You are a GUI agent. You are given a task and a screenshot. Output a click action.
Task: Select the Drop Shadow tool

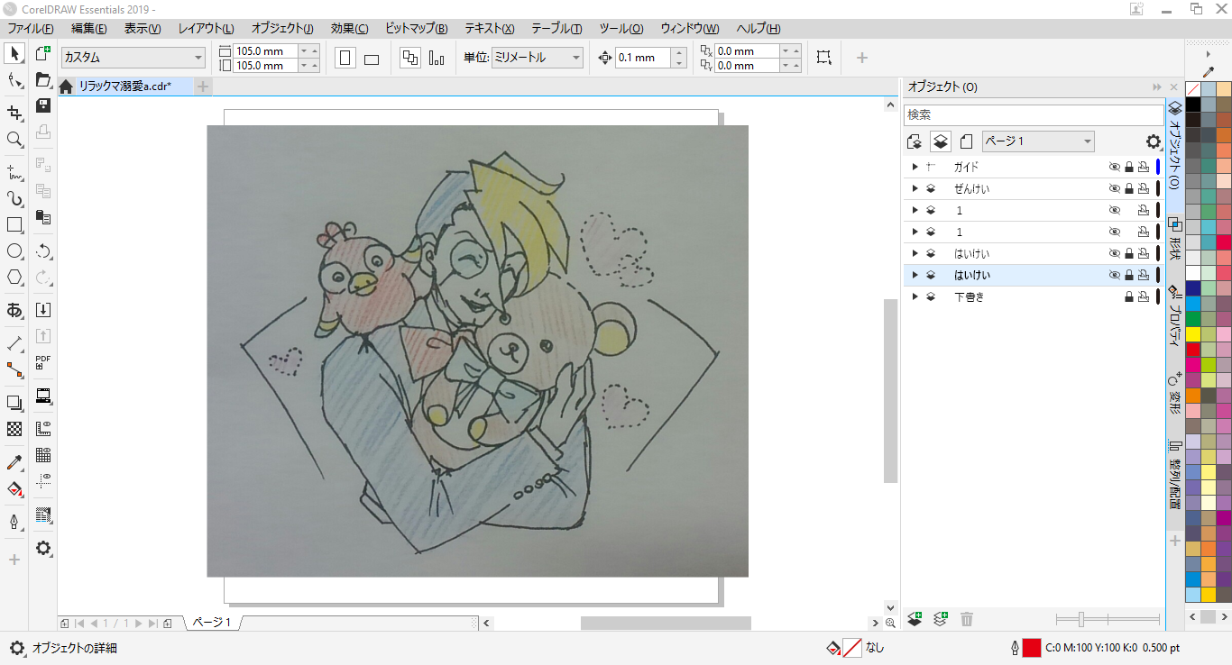point(14,403)
